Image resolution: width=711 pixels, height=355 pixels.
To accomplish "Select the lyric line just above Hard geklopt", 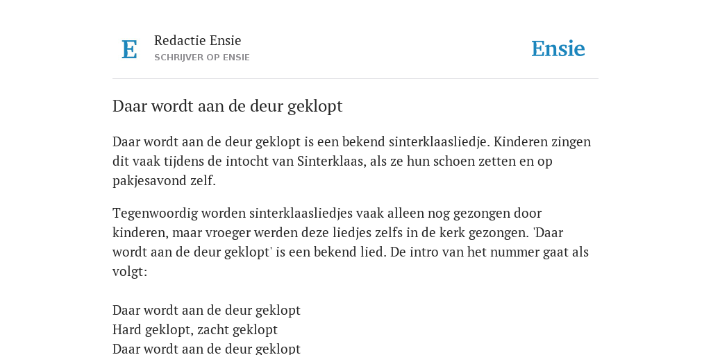I will click(206, 310).
